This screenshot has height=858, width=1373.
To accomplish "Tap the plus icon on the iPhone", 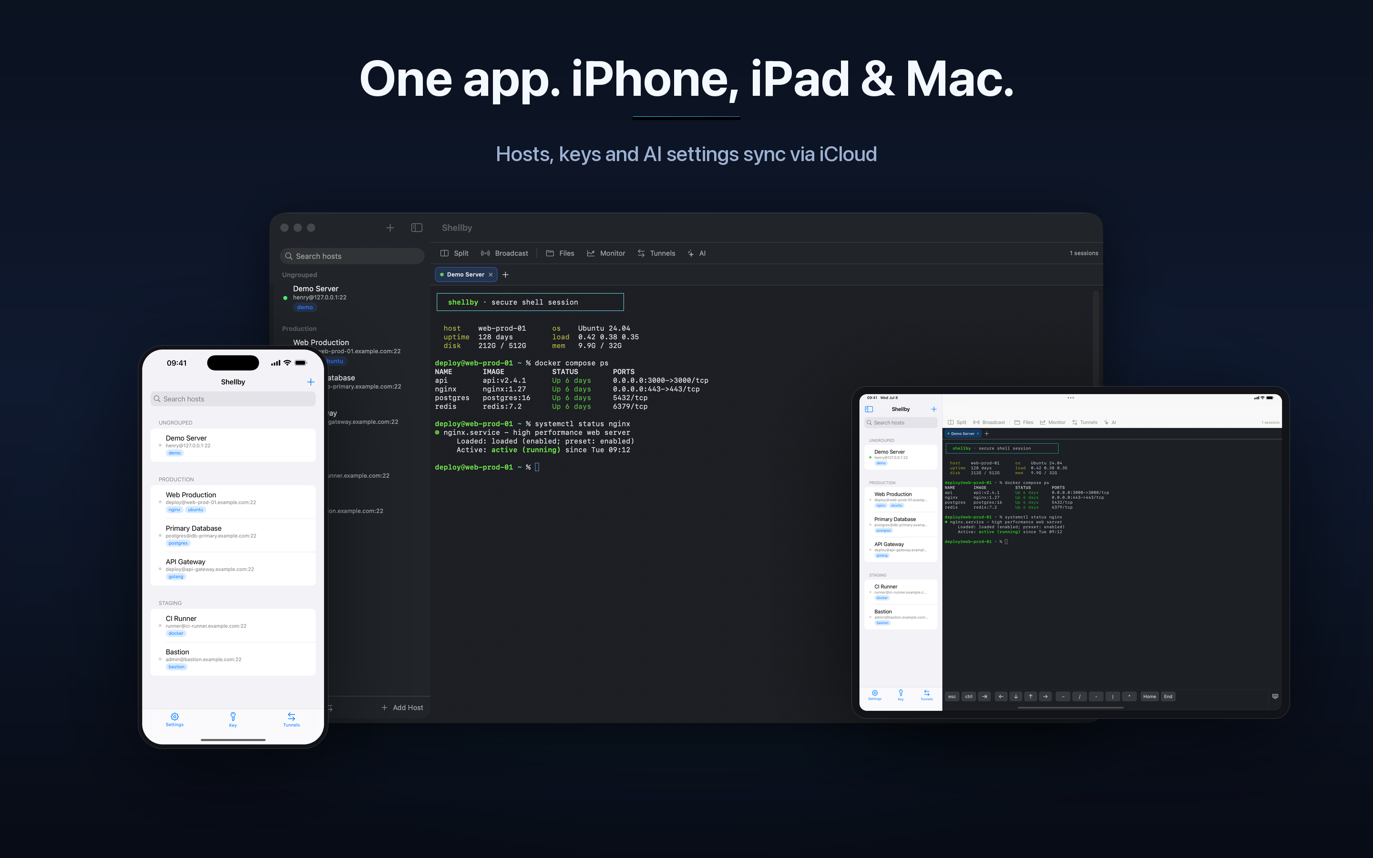I will pyautogui.click(x=310, y=382).
